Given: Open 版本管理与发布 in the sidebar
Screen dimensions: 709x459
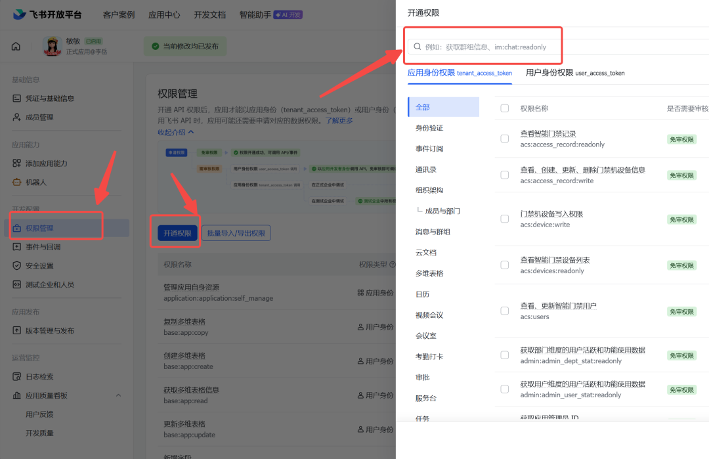Looking at the screenshot, I should 50,330.
